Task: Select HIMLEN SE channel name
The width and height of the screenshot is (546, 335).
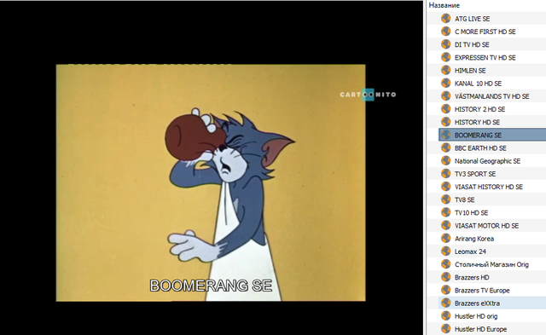Action: point(470,71)
